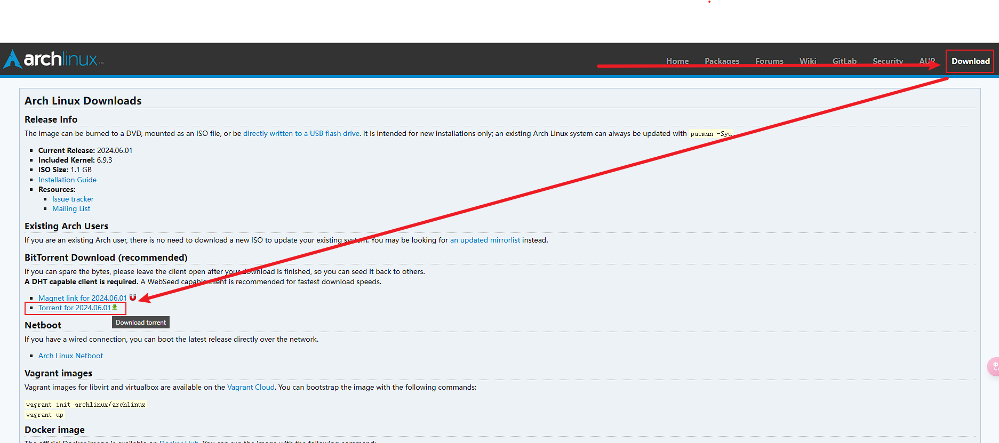Open the Security navigation item

pos(888,61)
